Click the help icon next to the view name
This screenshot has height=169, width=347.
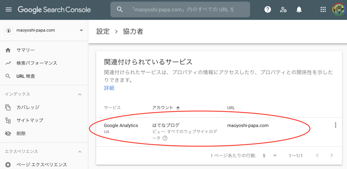tap(165, 138)
